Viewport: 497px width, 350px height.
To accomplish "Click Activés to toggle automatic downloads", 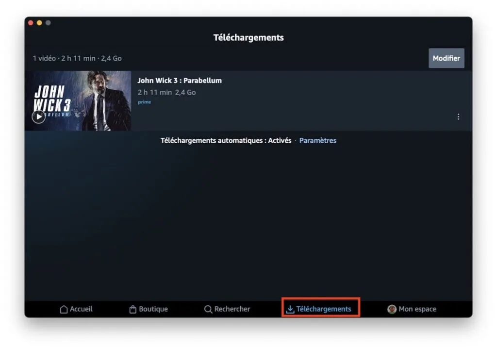I will click(x=280, y=140).
